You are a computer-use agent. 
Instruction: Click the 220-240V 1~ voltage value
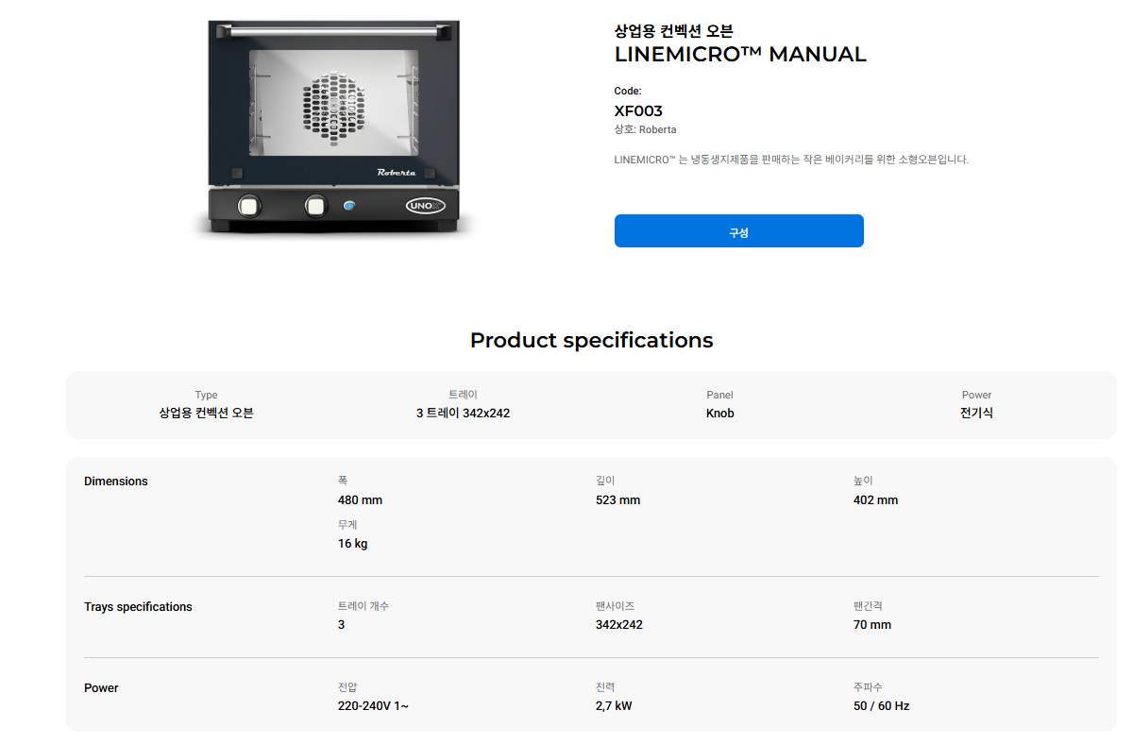[373, 706]
